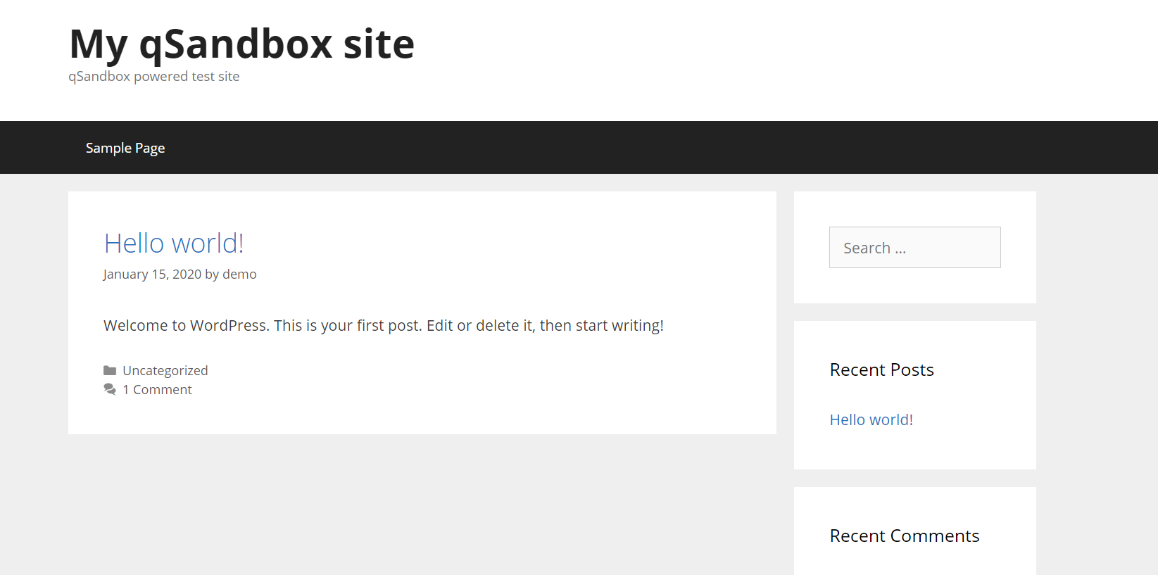This screenshot has width=1158, height=575.
Task: Click the word "by" in the post byline
Action: pos(212,274)
